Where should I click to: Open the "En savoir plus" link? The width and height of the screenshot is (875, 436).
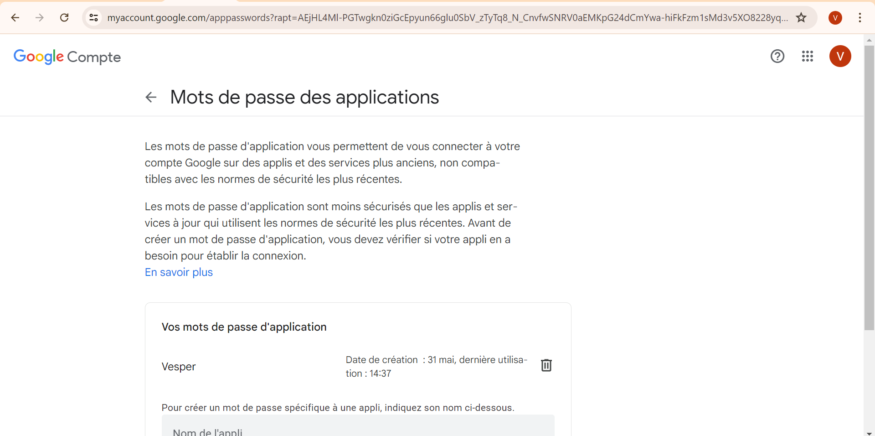179,272
